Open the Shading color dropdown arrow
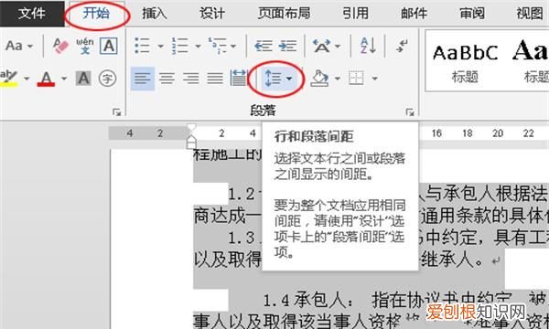This screenshot has height=329, width=549. 338,79
